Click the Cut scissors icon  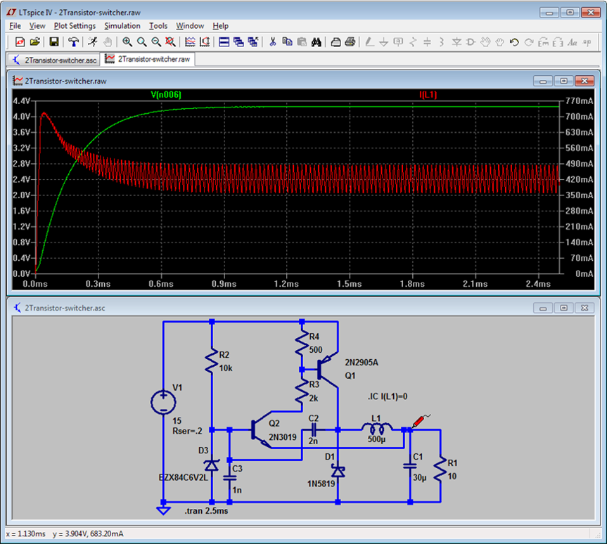[x=272, y=42]
